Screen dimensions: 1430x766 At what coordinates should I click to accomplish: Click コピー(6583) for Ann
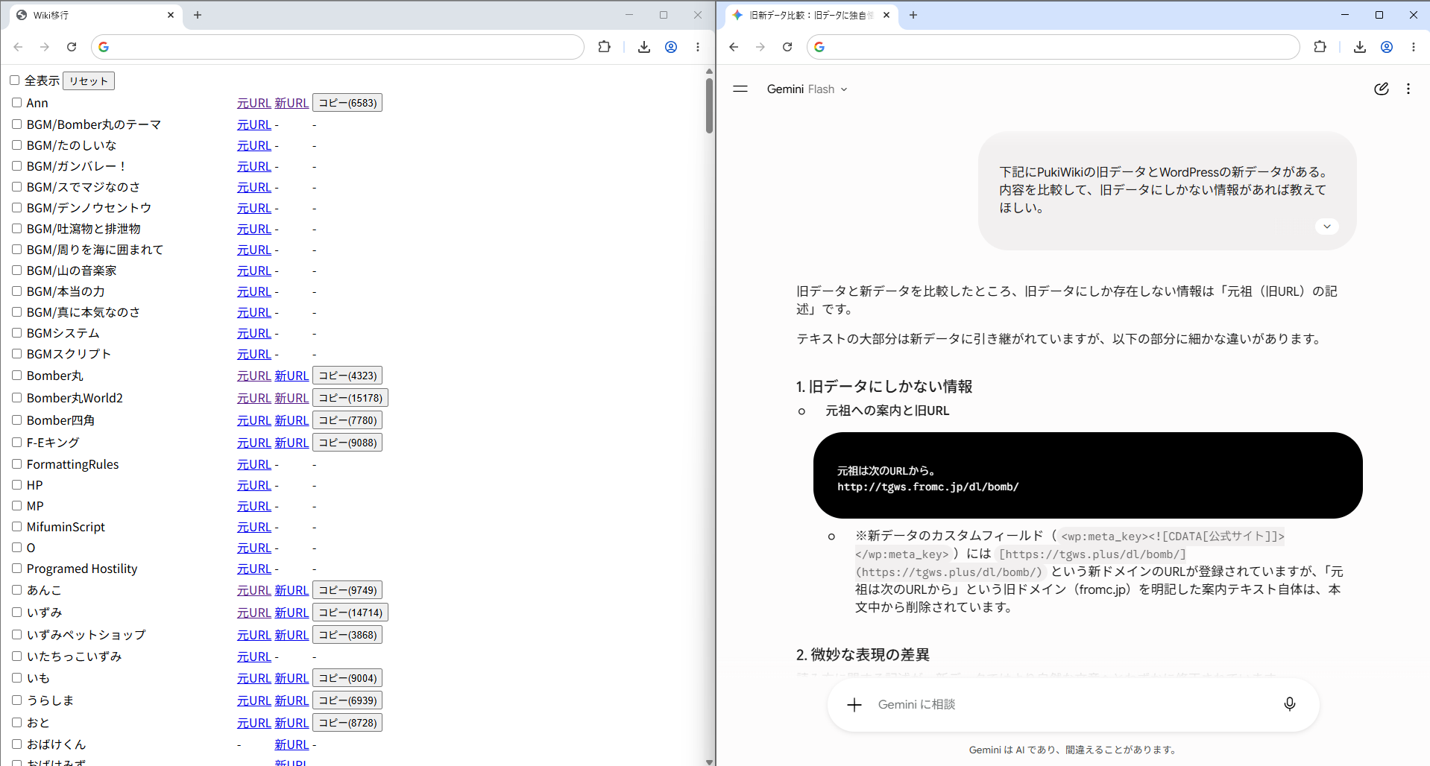tap(347, 103)
